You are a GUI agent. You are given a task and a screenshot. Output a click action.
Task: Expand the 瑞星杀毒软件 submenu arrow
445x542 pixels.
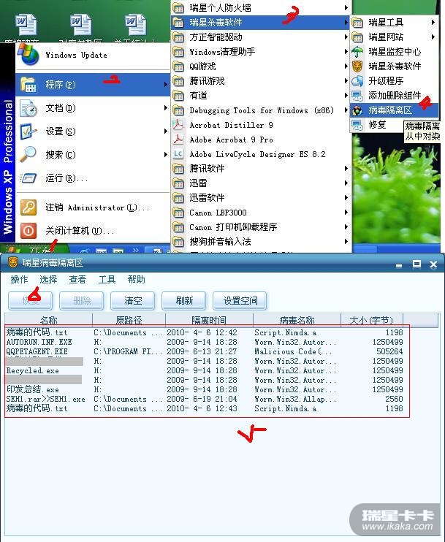pyautogui.click(x=346, y=23)
